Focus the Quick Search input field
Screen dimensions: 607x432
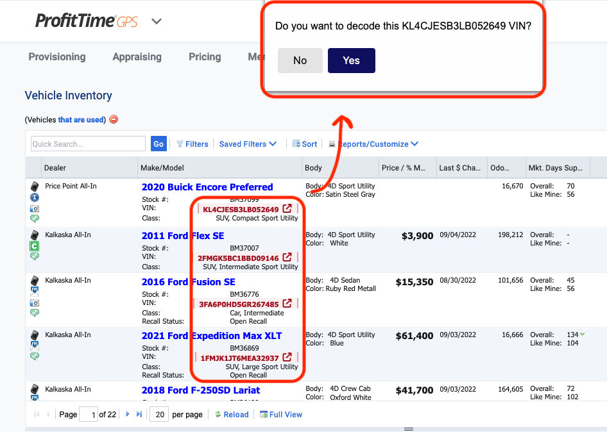89,144
